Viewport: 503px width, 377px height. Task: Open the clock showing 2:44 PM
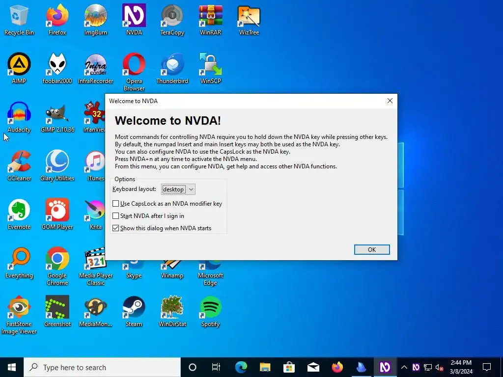(461, 367)
